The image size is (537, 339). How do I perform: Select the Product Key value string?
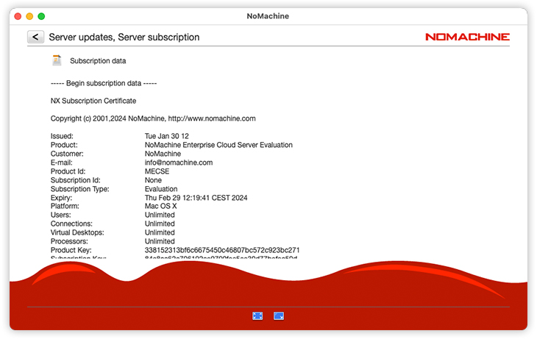222,250
